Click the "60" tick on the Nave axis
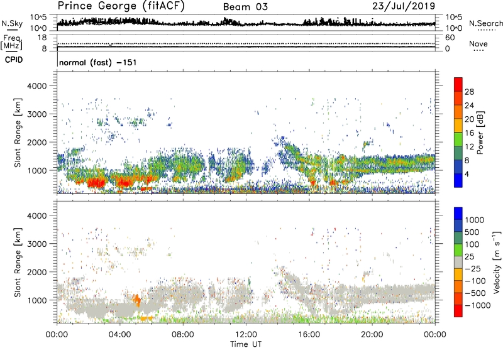The width and height of the screenshot is (503, 348). click(x=450, y=38)
